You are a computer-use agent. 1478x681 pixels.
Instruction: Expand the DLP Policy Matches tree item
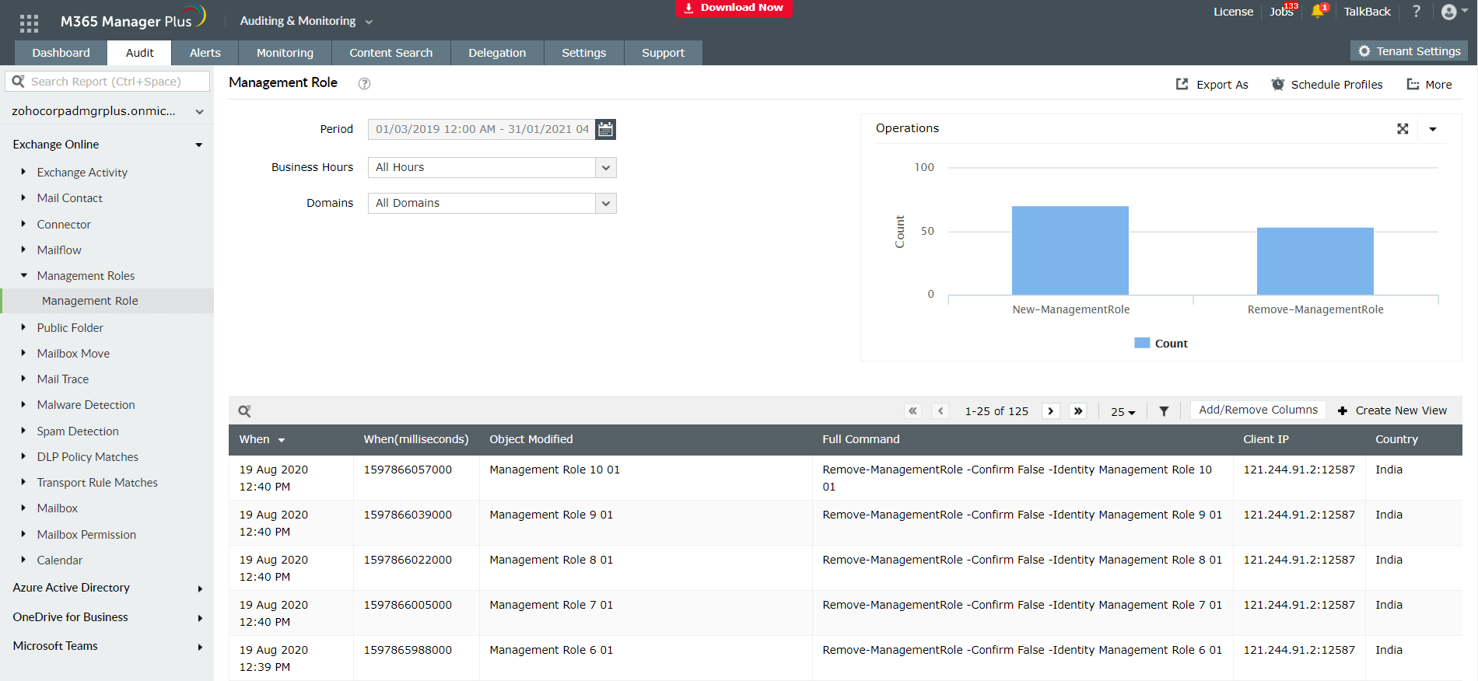[x=23, y=456]
